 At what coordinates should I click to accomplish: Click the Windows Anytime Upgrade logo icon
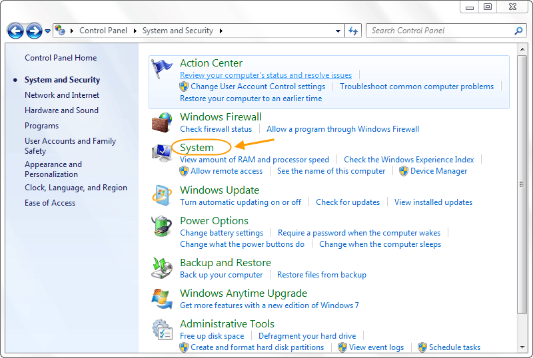(162, 299)
